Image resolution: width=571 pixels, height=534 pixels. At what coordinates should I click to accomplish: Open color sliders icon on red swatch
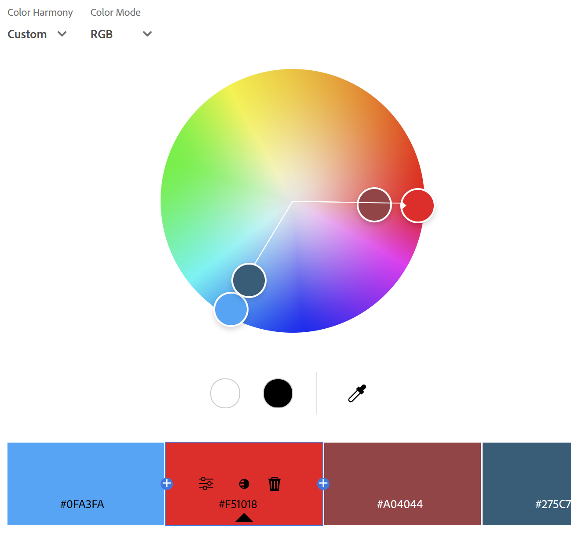click(x=206, y=483)
